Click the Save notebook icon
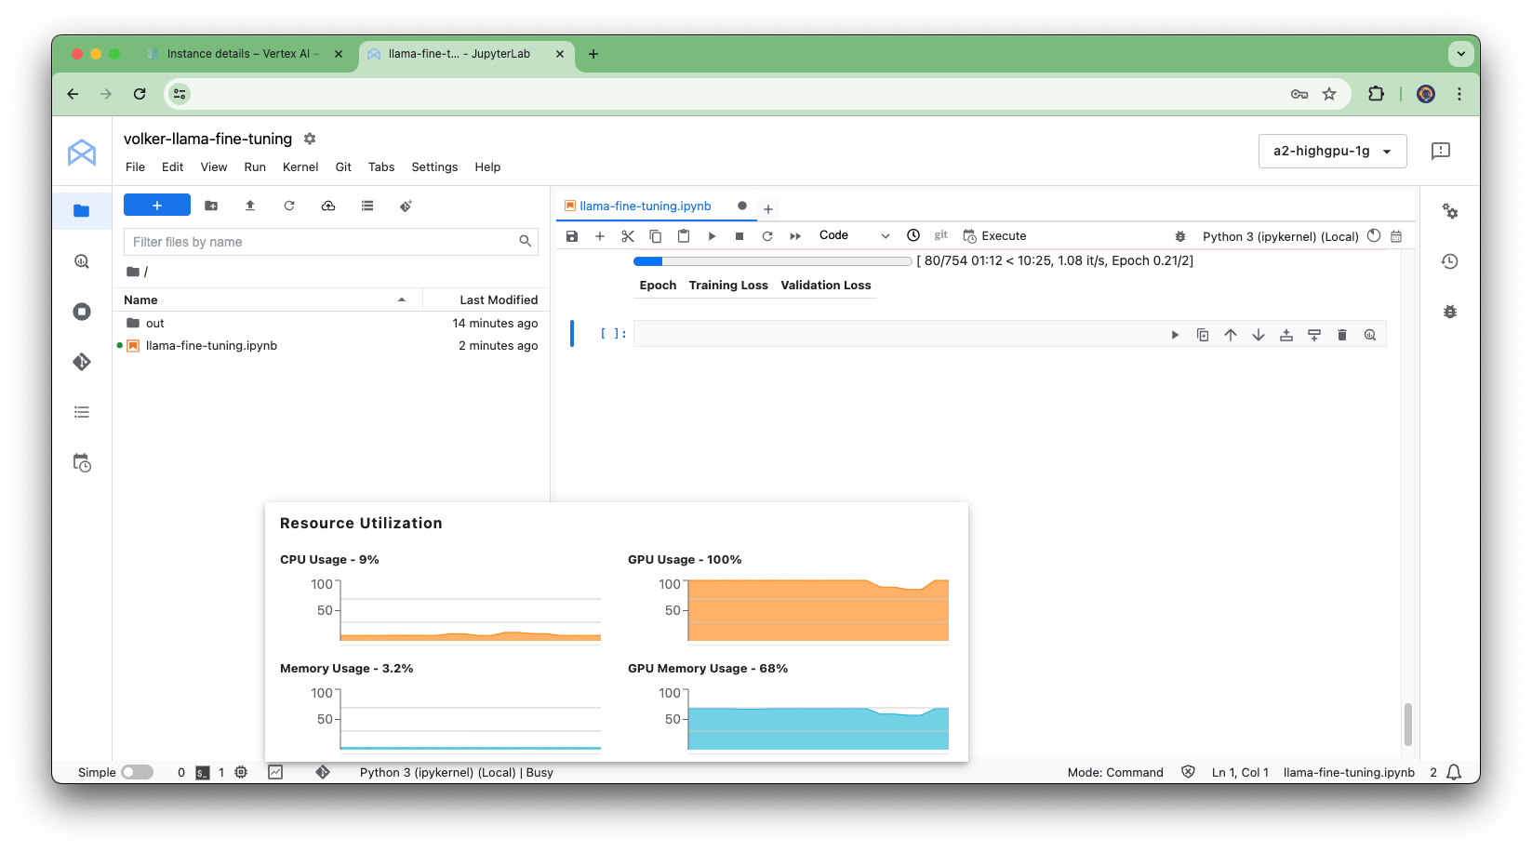This screenshot has height=852, width=1532. (x=572, y=236)
